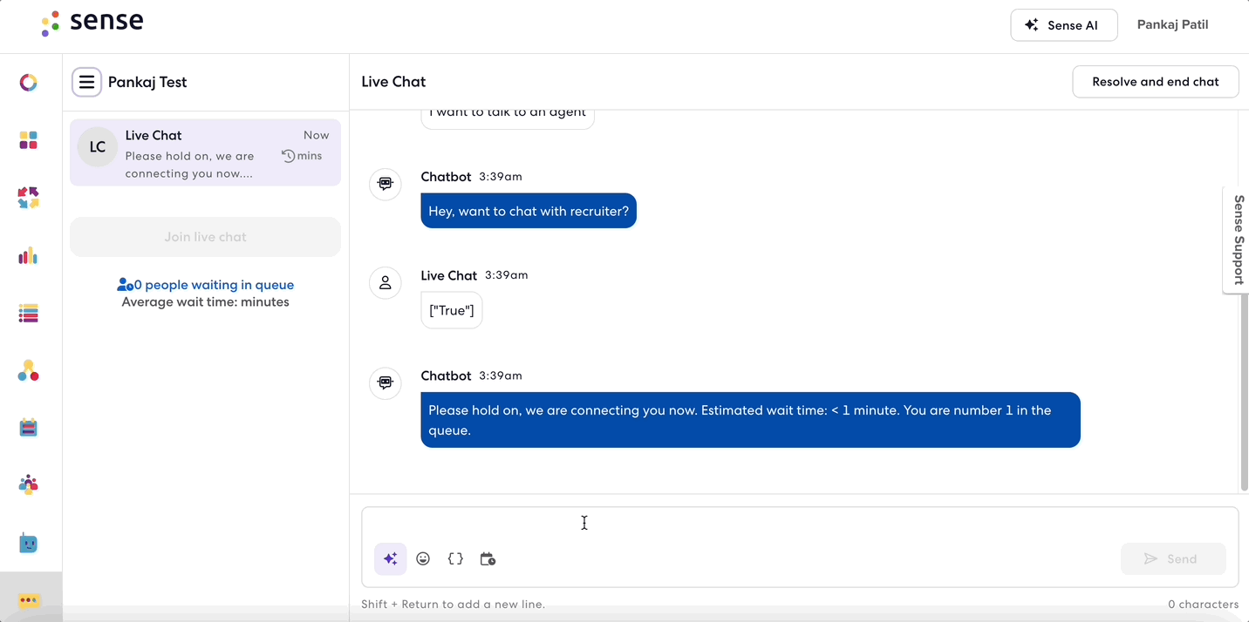
Task: Click Resolve and end chat
Action: 1155,82
